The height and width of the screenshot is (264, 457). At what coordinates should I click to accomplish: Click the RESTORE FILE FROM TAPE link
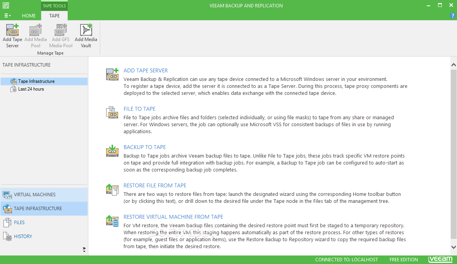155,186
